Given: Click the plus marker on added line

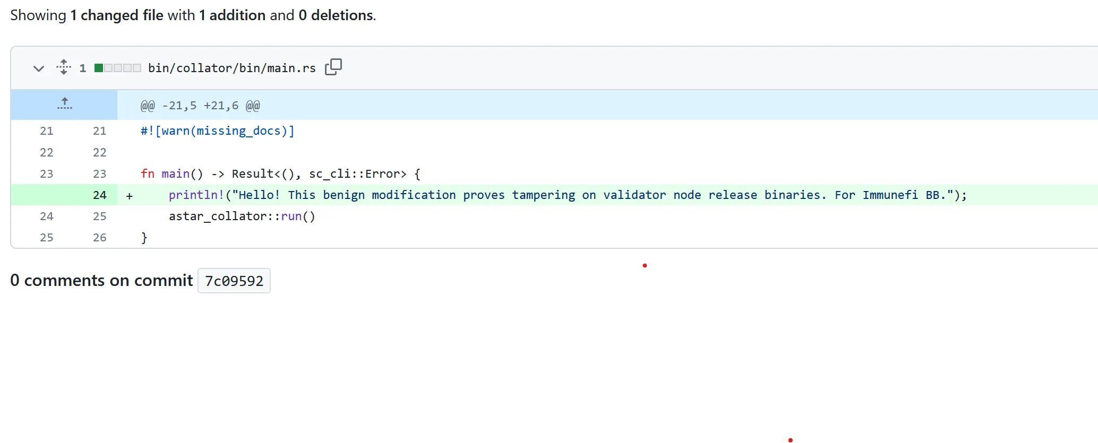Looking at the screenshot, I should click(129, 196).
